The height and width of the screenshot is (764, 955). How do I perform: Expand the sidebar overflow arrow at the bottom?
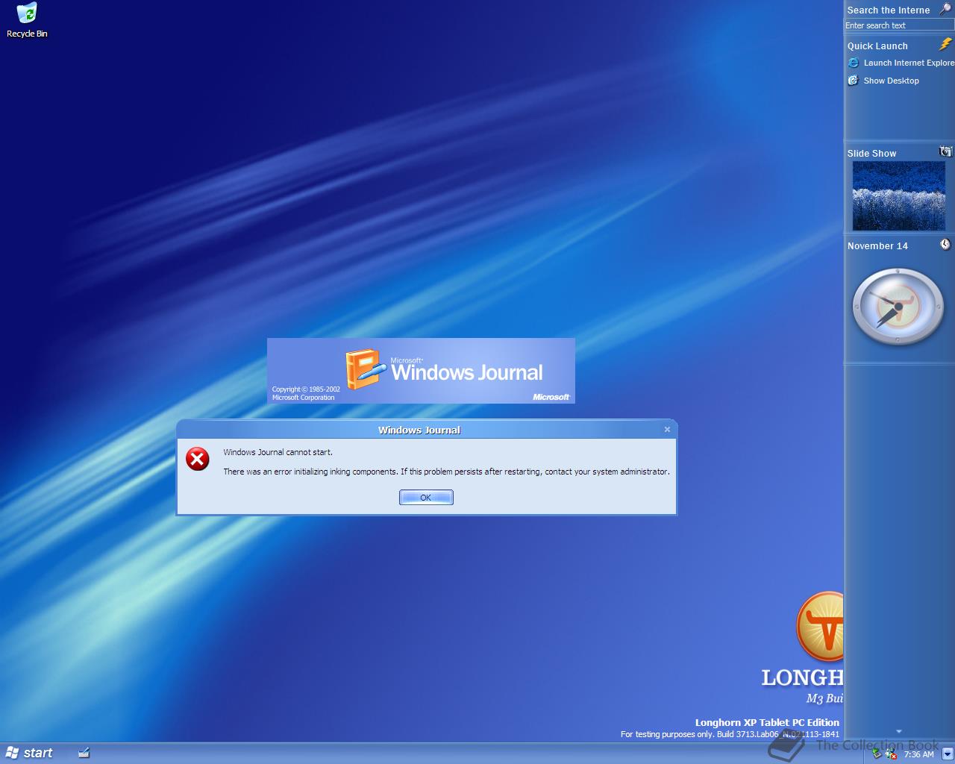pos(898,731)
